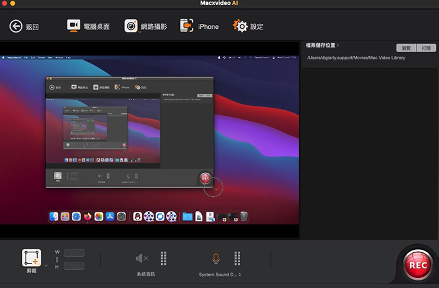
Task: Click the 檔案儲存位置 label
Action: tap(322, 45)
